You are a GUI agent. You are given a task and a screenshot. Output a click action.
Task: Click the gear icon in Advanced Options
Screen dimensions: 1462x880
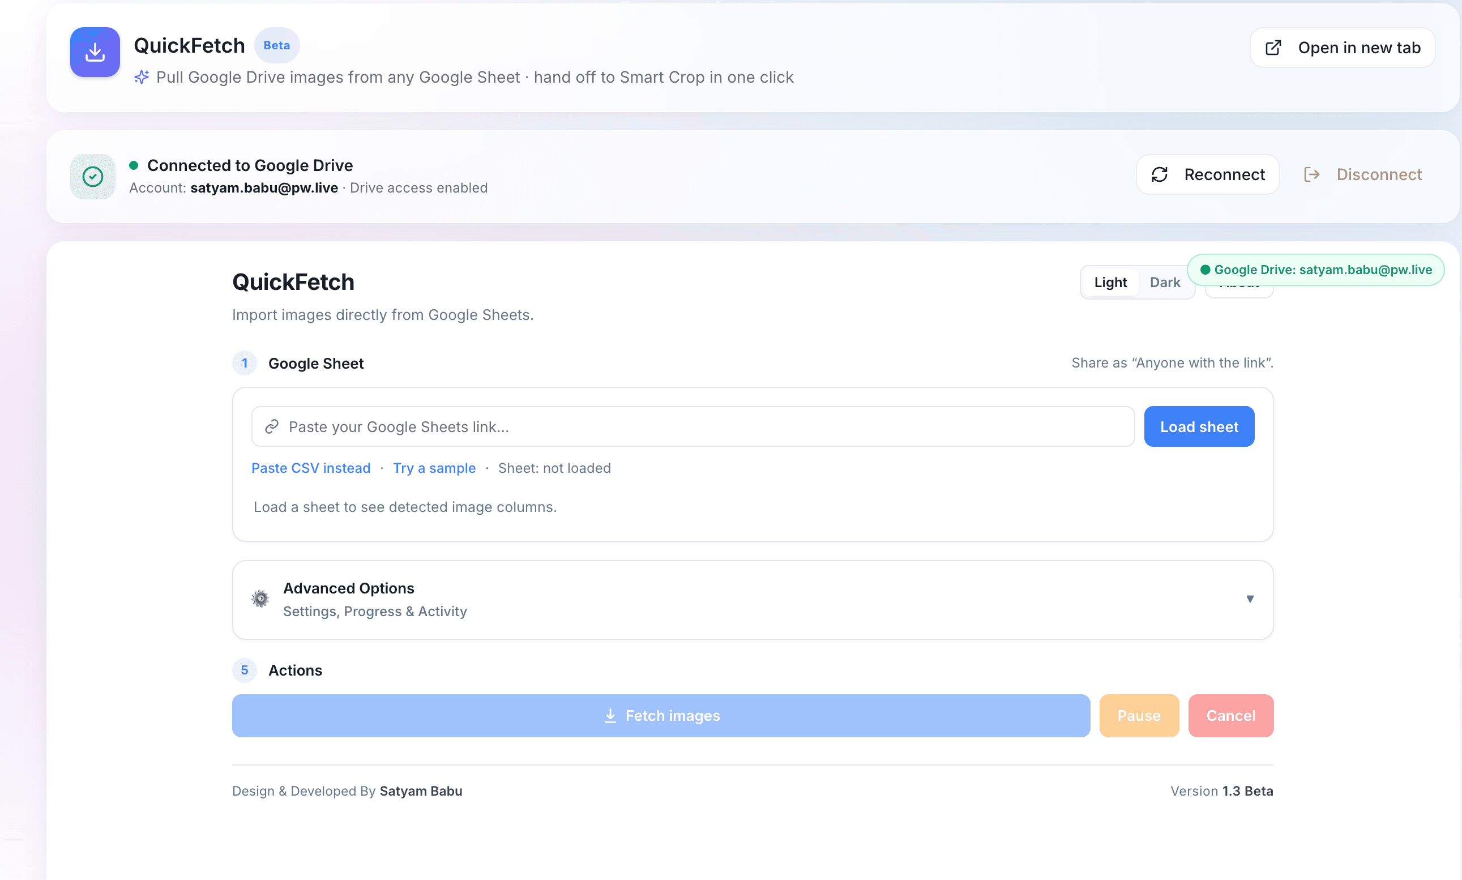(x=260, y=599)
